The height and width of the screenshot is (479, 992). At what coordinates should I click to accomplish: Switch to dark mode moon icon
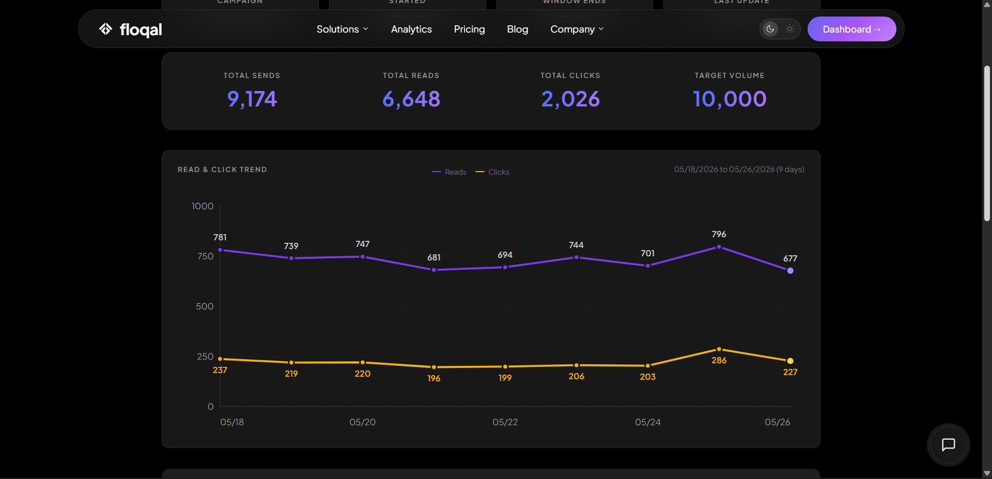(x=770, y=29)
